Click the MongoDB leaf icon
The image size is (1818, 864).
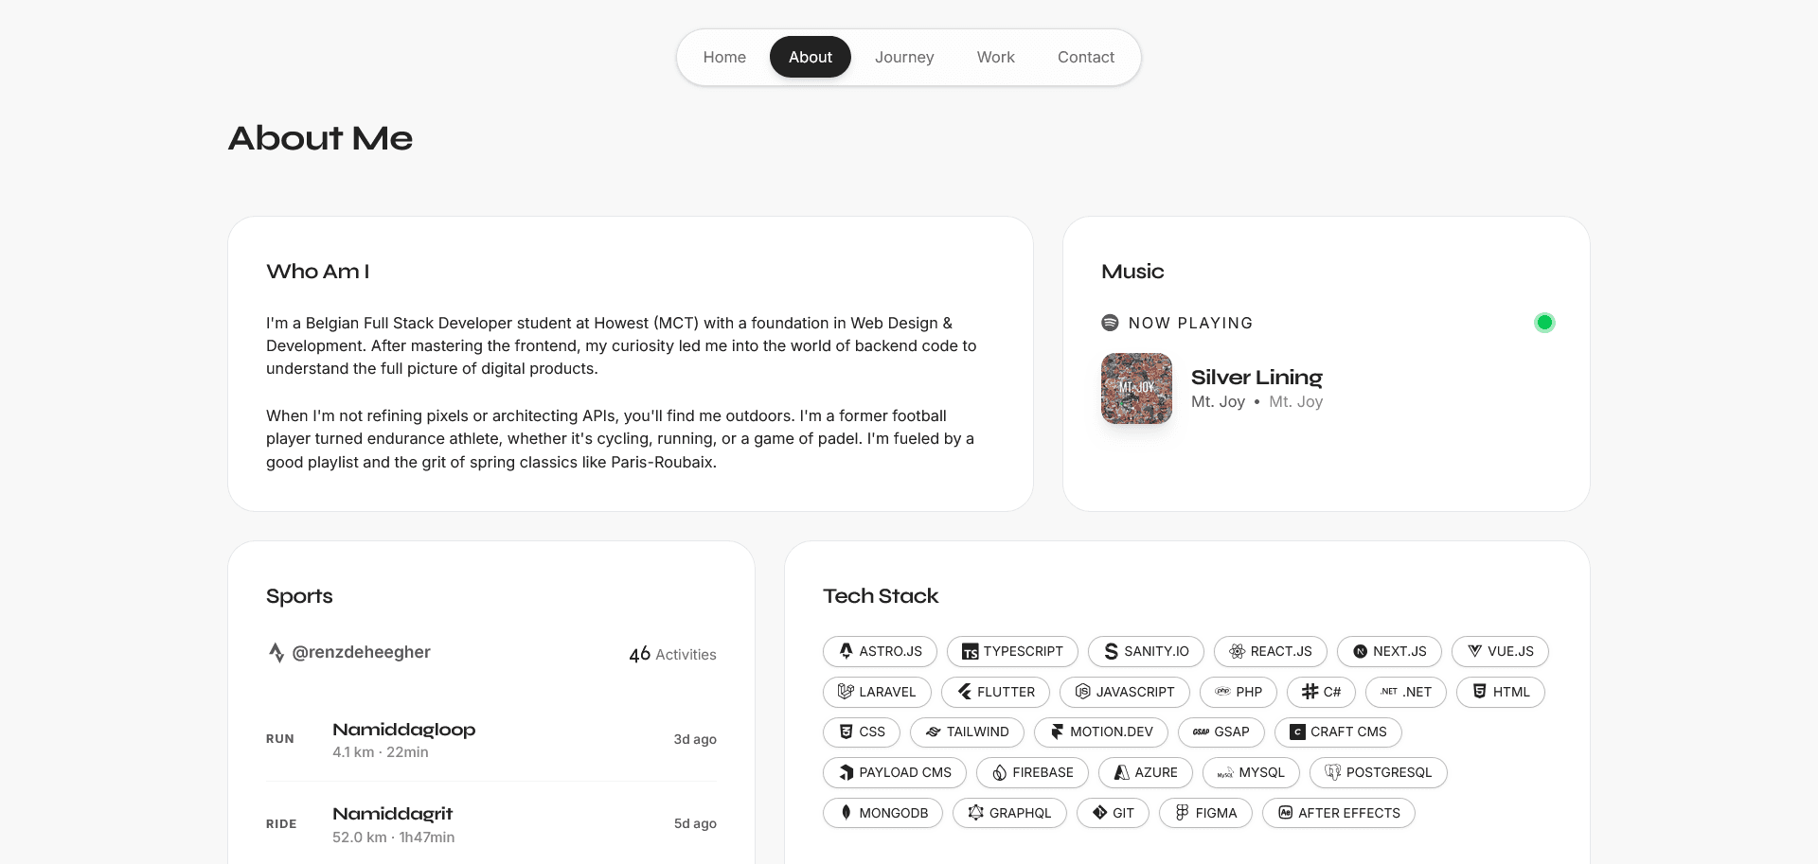coord(847,813)
